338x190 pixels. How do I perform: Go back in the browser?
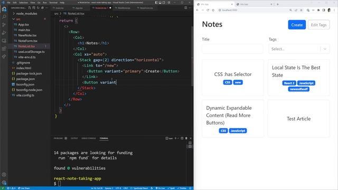coord(197,10)
